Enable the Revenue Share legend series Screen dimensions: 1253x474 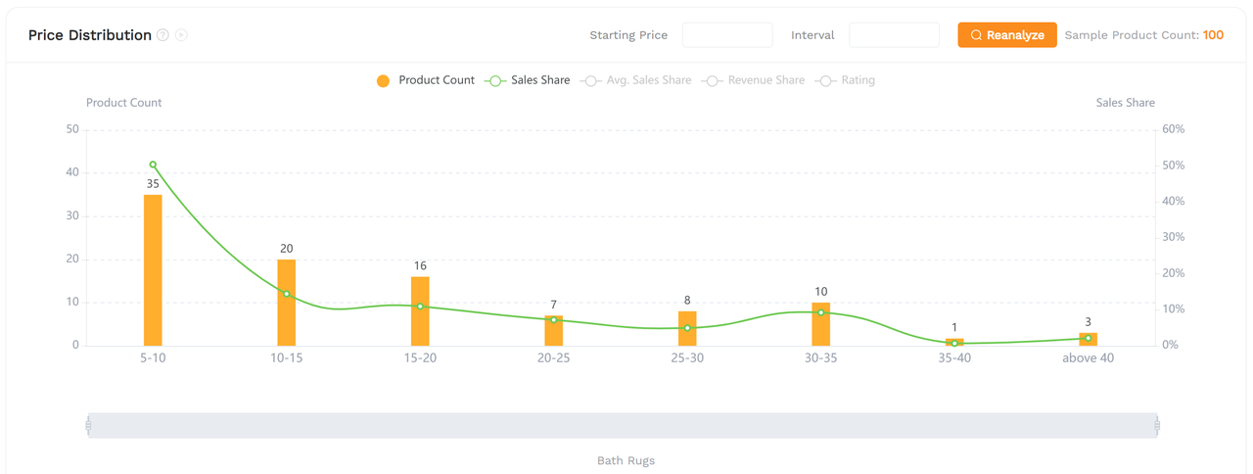[754, 80]
